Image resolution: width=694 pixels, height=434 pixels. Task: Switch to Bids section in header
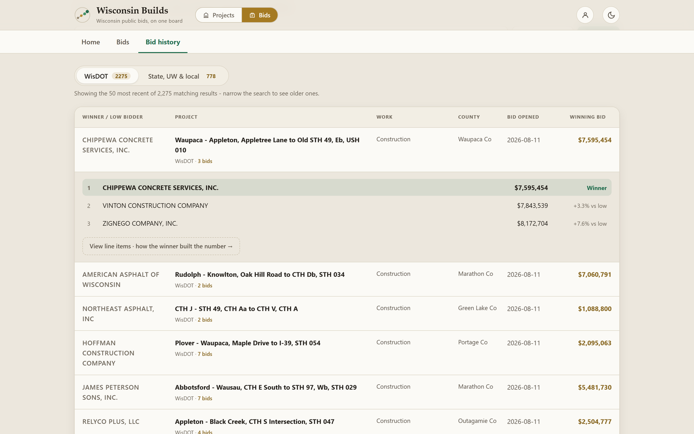tap(260, 15)
